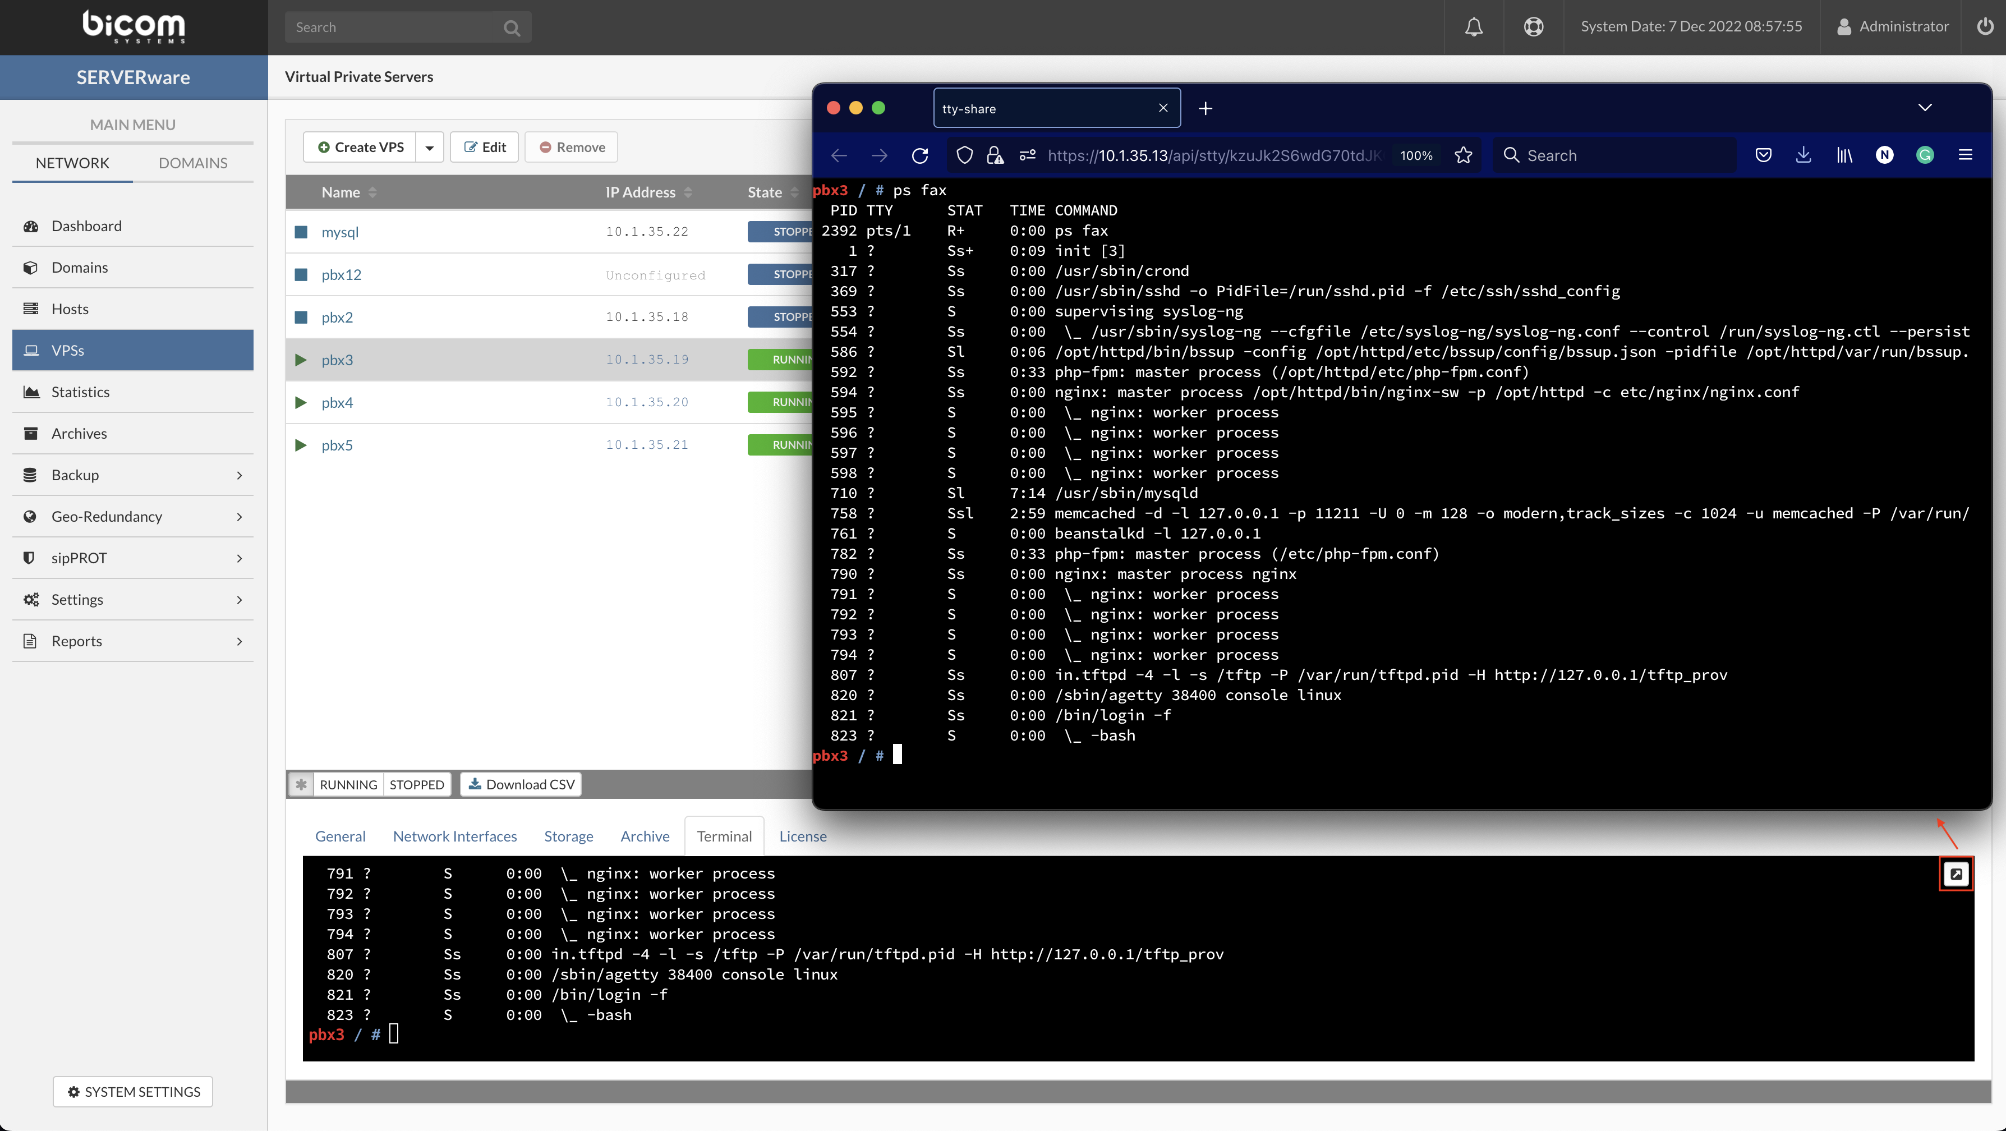Open the SYSTEM SETTINGS button
This screenshot has width=2006, height=1131.
click(x=133, y=1092)
